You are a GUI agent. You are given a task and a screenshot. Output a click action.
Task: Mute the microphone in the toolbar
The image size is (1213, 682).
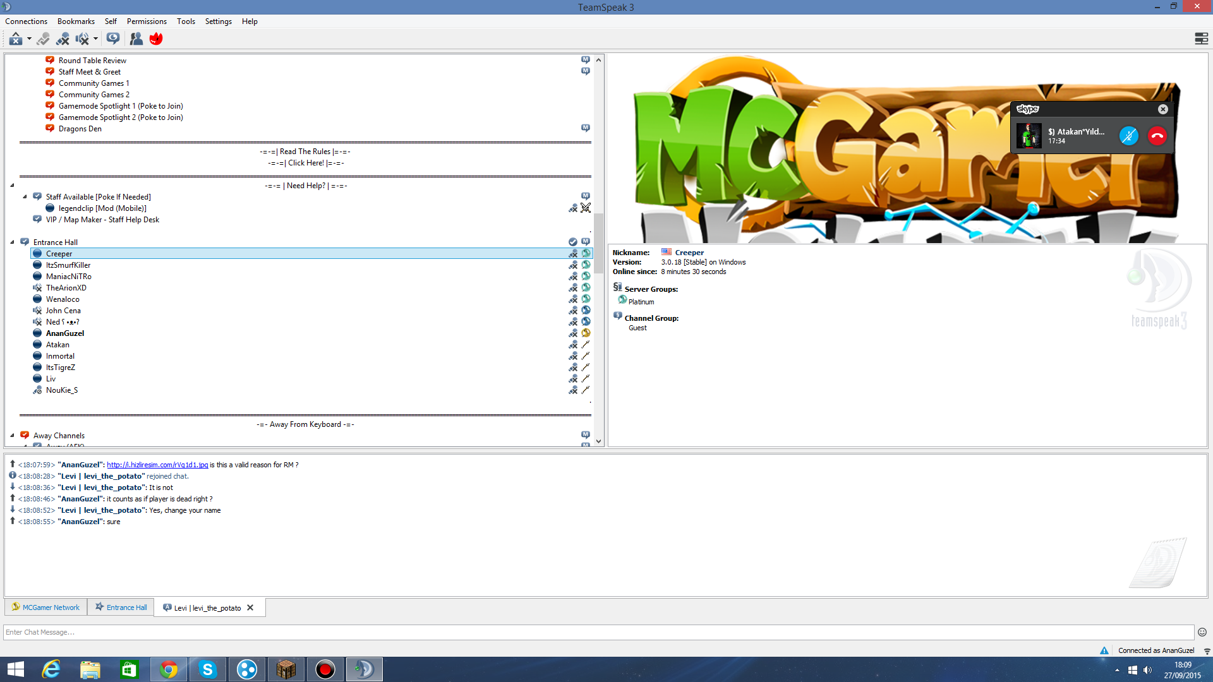63,39
